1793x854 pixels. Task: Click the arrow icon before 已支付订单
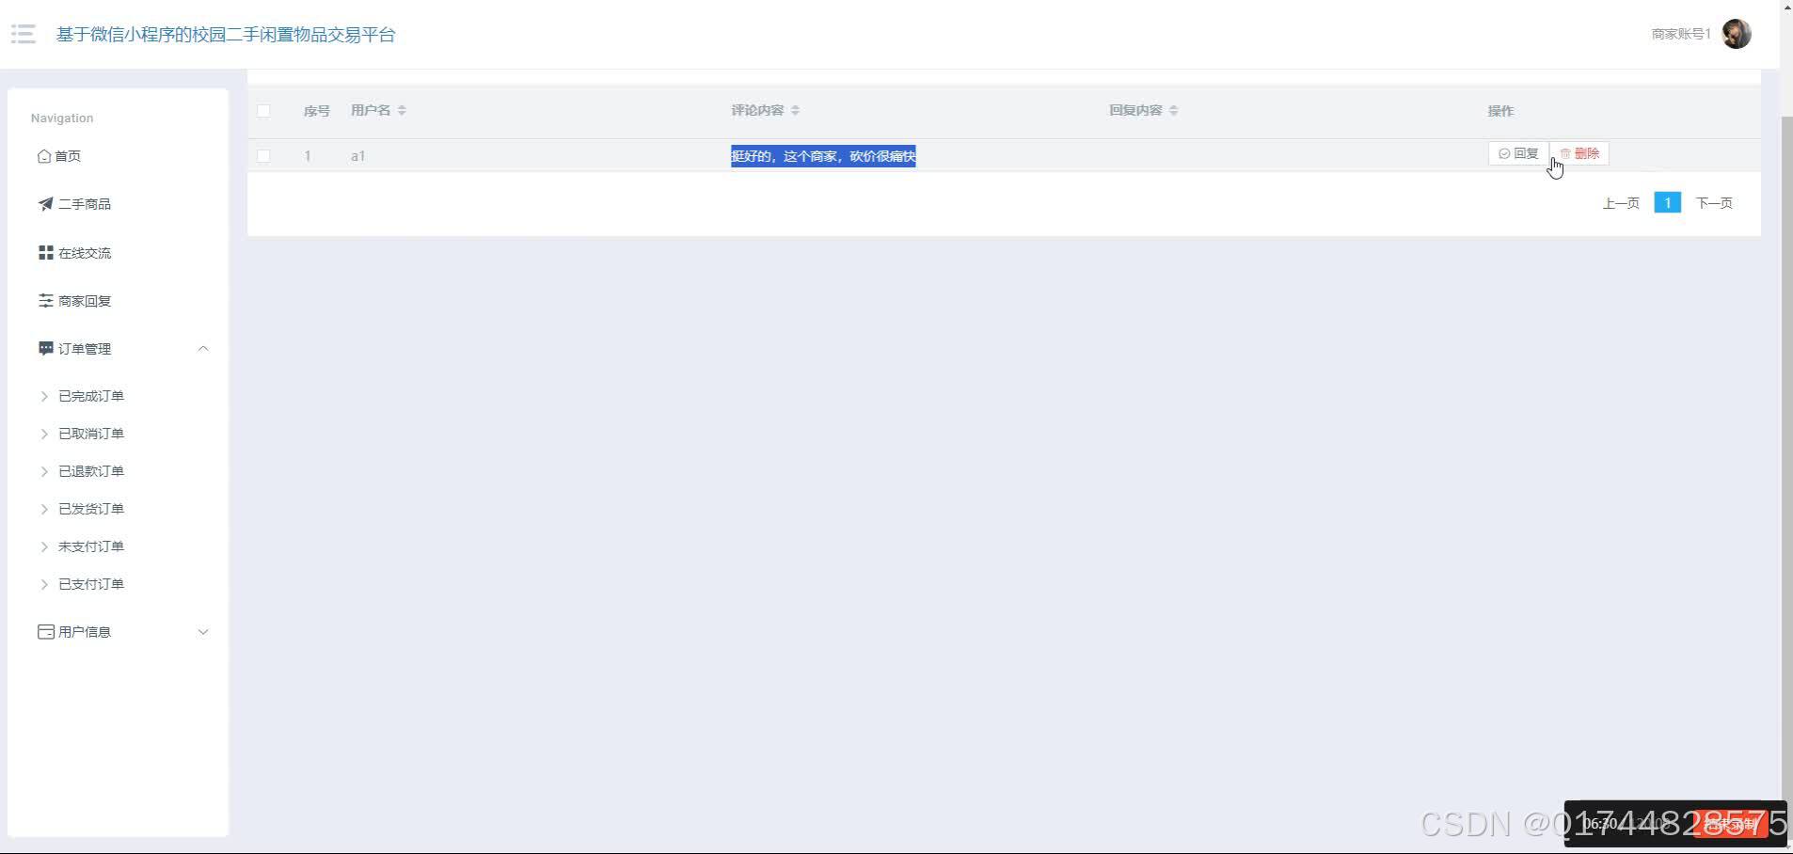44,584
